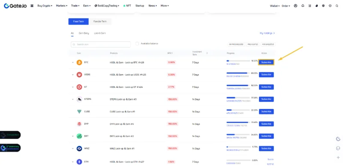
Task: Click the BTC progress bar
Action: [238, 61]
